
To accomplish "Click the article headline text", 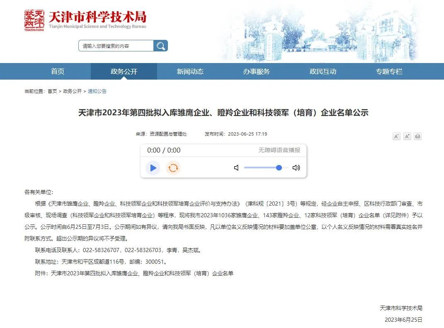I will point(223,113).
